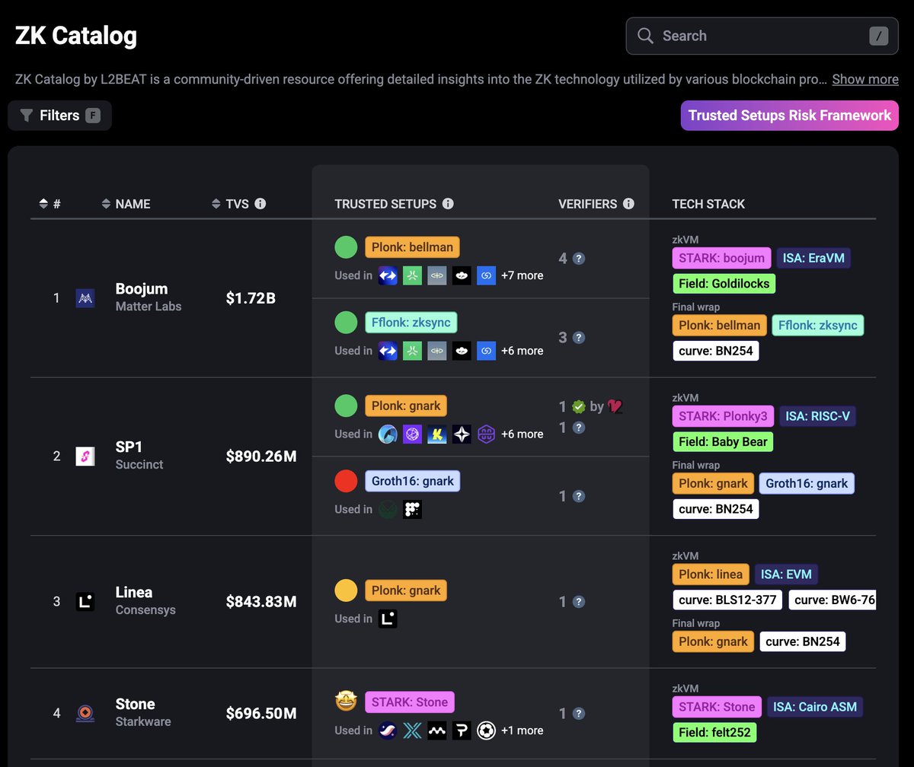
Task: Click the question mark beside Boojum's 3 verifiers
Action: 579,338
